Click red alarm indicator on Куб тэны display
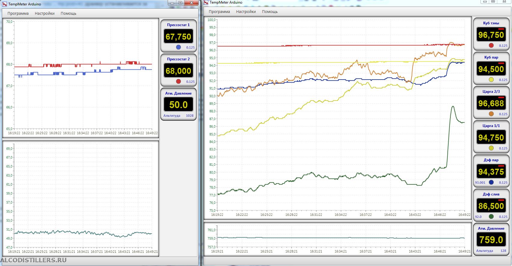512x266 pixels. [x=501, y=29]
